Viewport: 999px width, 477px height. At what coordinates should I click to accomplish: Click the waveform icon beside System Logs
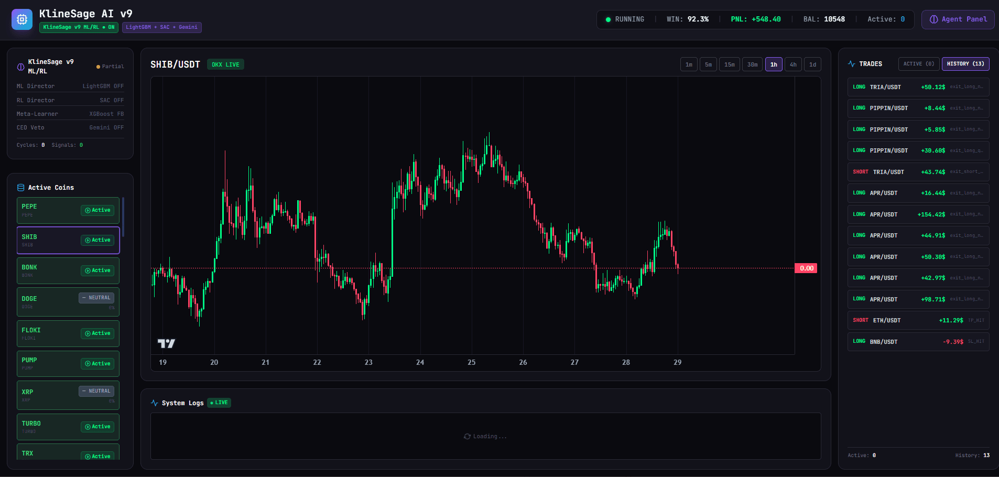154,403
